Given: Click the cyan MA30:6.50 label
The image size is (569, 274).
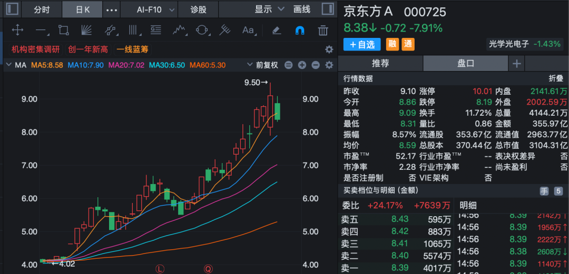Looking at the screenshot, I should [168, 65].
